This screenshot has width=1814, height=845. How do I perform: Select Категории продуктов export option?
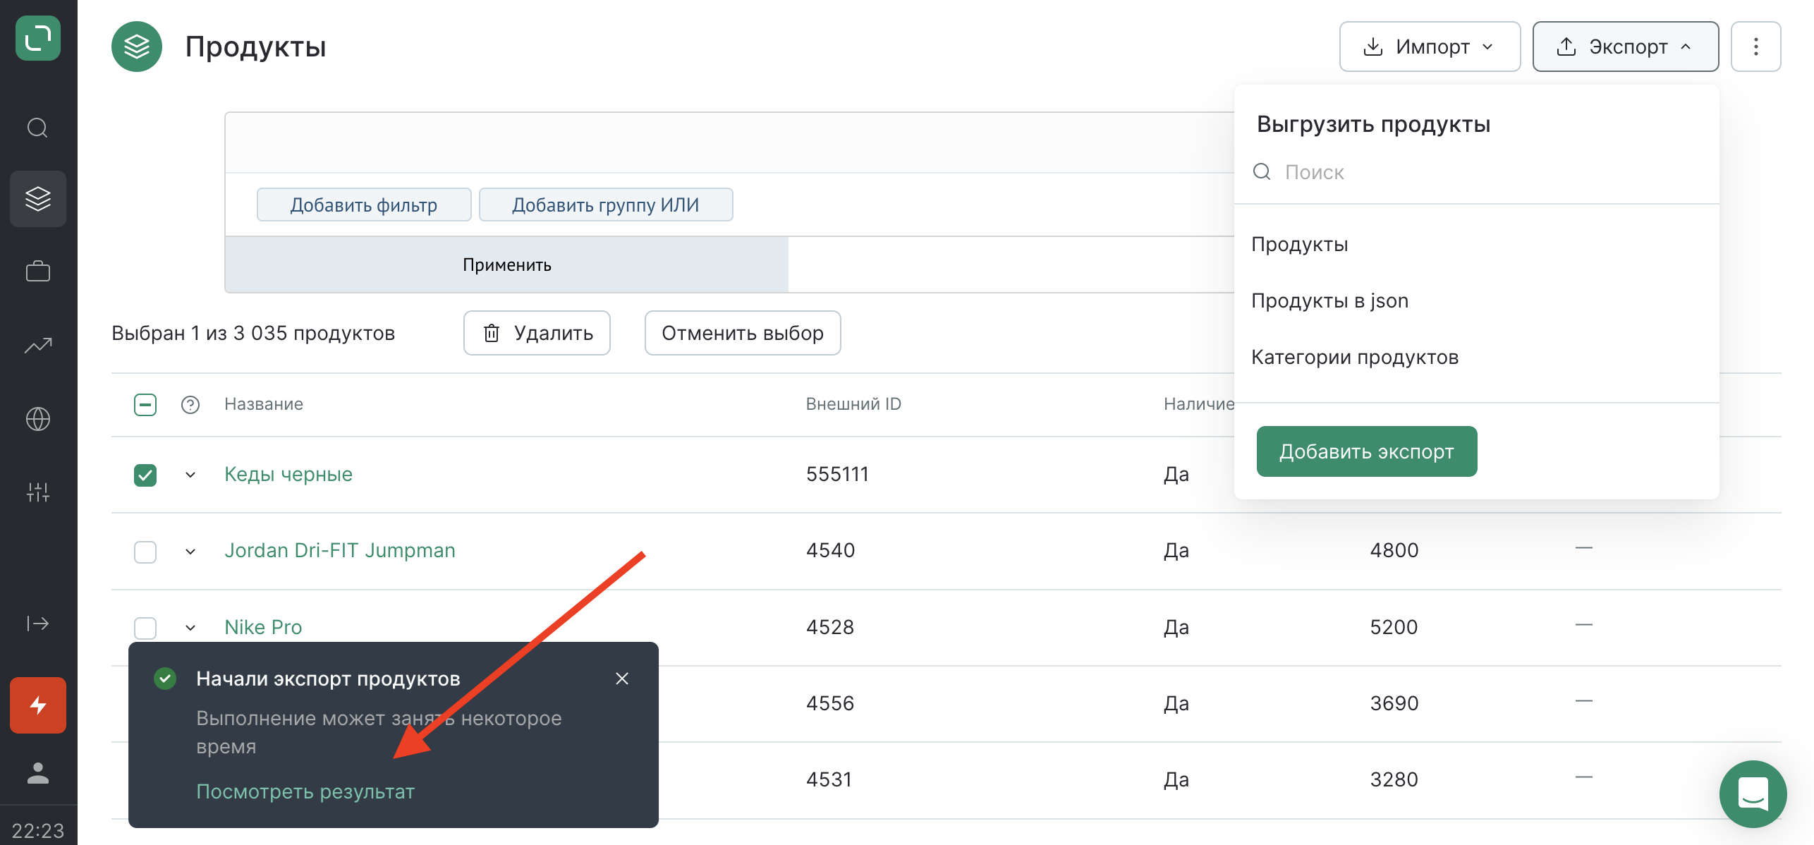[1476, 357]
